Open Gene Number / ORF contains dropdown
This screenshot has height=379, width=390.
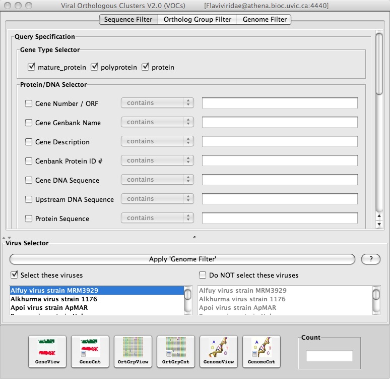(157, 102)
